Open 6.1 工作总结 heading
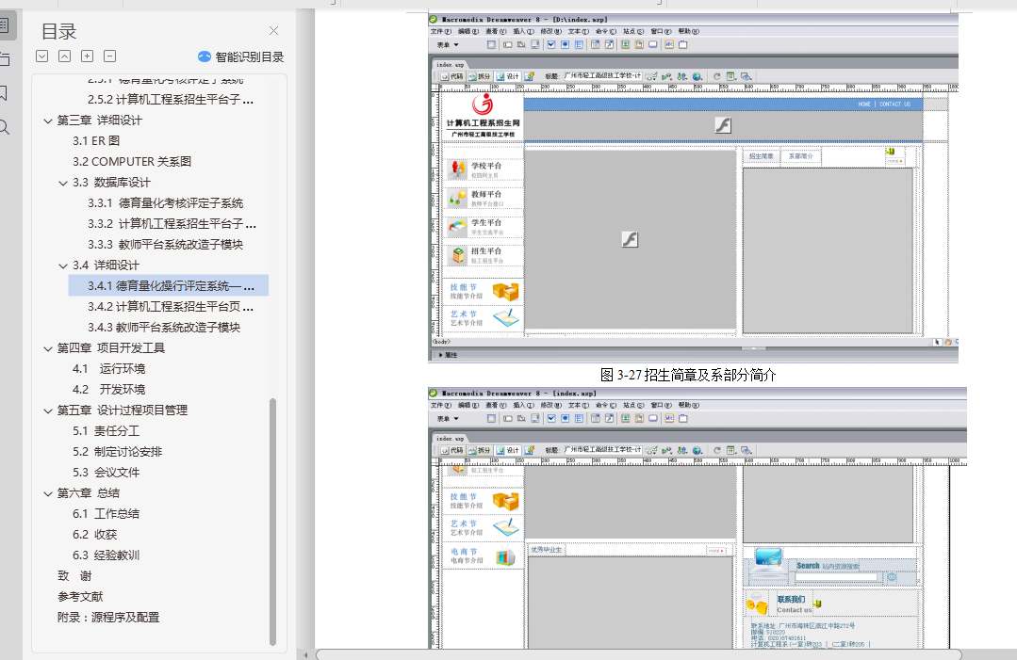Viewport: 1017px width, 660px height. [106, 514]
